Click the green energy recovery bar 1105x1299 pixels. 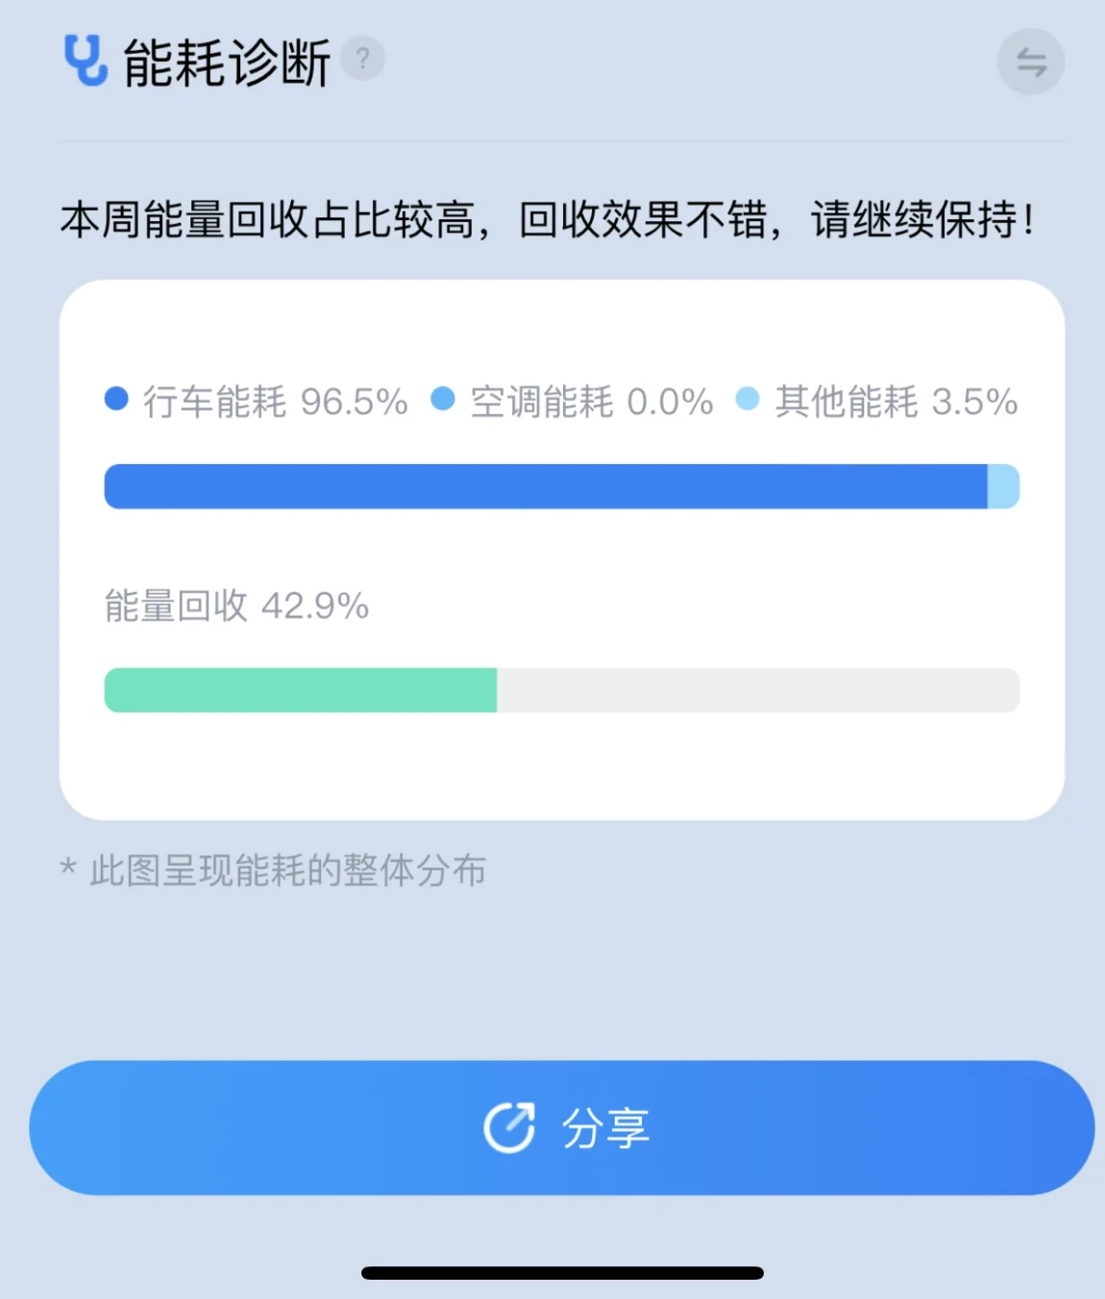coord(300,690)
